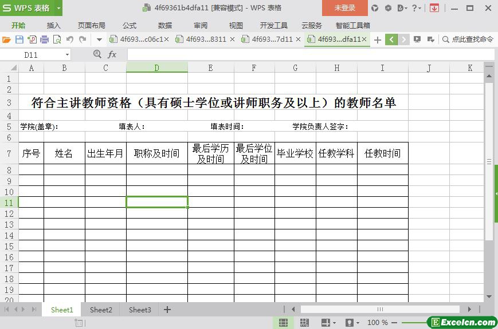Switch to the 公式 ribbon tab
Screen dimensions: 498x329
tap(130, 25)
